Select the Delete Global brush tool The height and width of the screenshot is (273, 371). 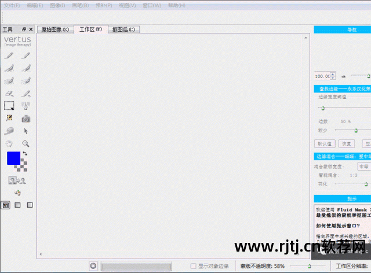(x=26, y=81)
